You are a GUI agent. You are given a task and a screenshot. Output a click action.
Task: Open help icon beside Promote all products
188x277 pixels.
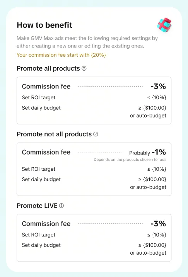84,68
